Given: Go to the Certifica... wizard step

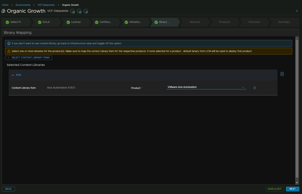Looking at the screenshot, I should tap(106, 22).
